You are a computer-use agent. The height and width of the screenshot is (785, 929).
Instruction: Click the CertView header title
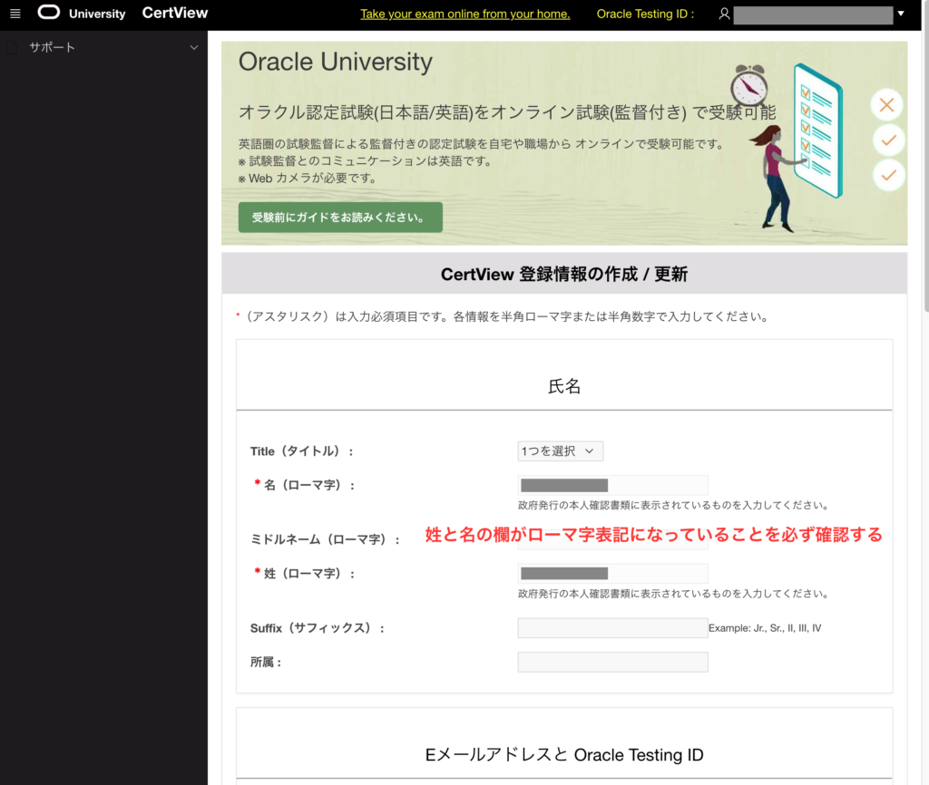coord(175,14)
